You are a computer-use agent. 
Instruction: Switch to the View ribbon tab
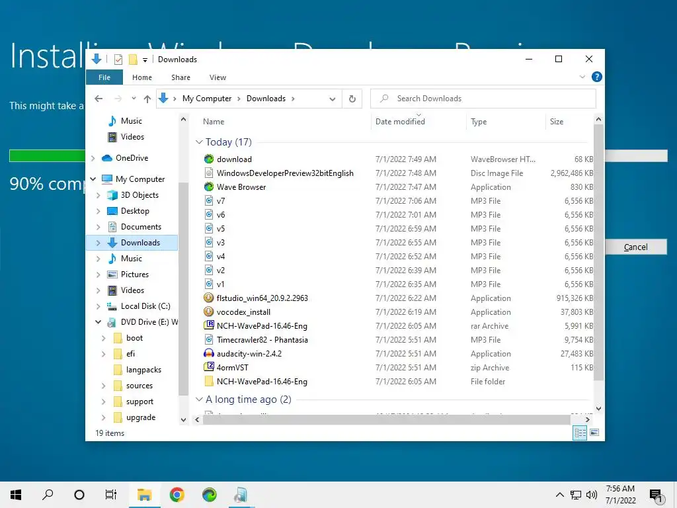218,77
